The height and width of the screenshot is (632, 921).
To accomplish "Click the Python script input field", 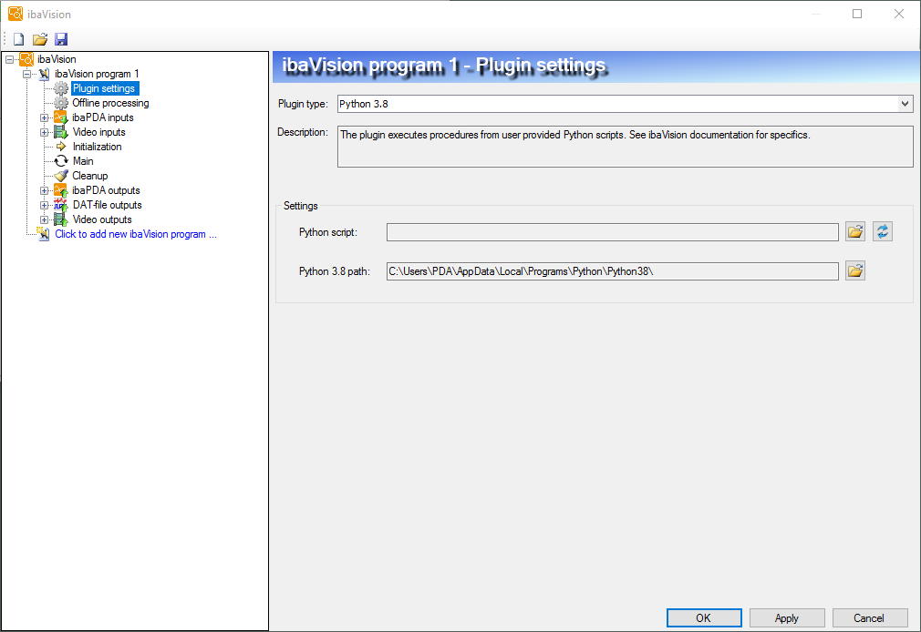I will (612, 232).
